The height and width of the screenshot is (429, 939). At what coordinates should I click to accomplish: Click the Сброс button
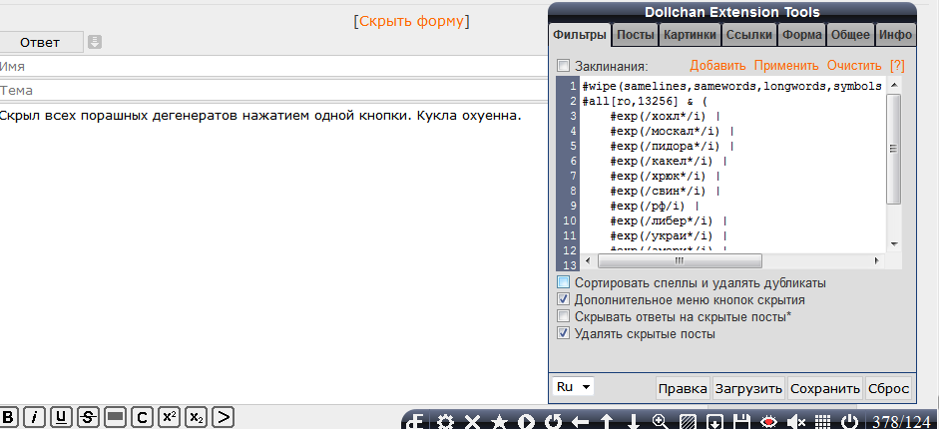point(888,388)
